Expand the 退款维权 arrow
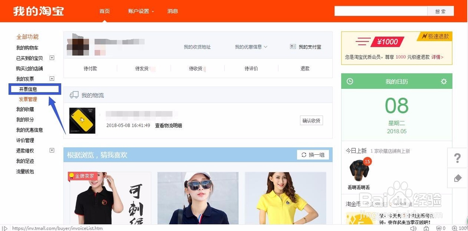This screenshot has width=468, height=231. pos(51,151)
